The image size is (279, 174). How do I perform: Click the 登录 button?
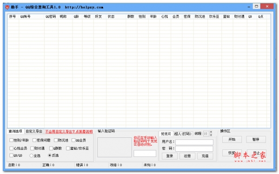(170, 156)
